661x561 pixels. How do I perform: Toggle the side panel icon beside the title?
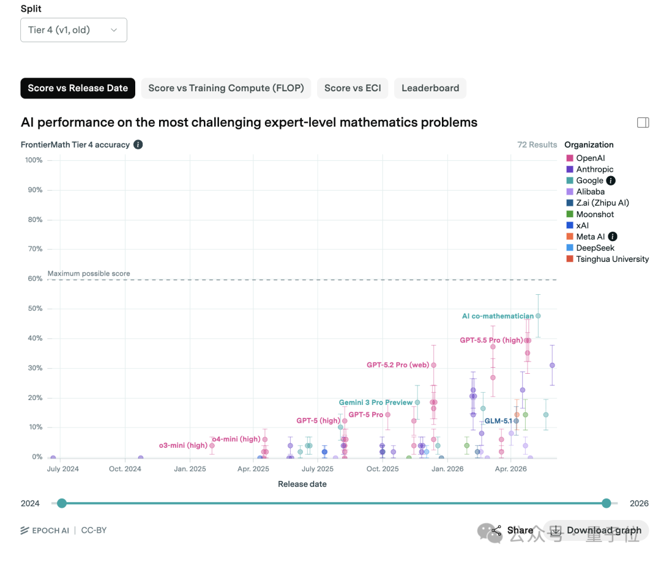[643, 122]
